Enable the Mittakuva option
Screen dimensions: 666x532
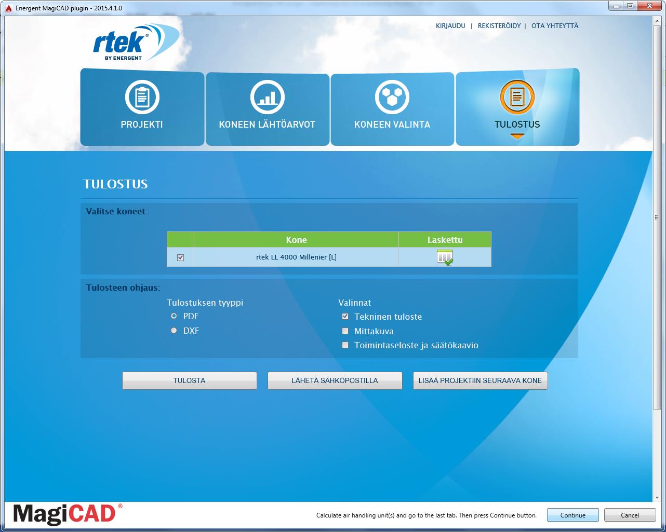pyautogui.click(x=345, y=331)
